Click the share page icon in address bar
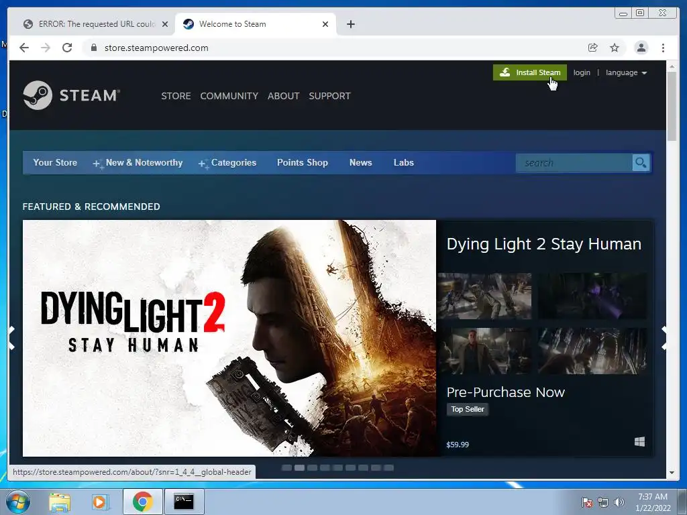 tap(593, 48)
